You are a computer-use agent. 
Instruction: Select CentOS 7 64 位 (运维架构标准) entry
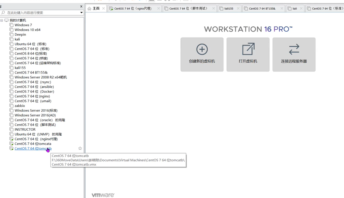click(x=38, y=63)
